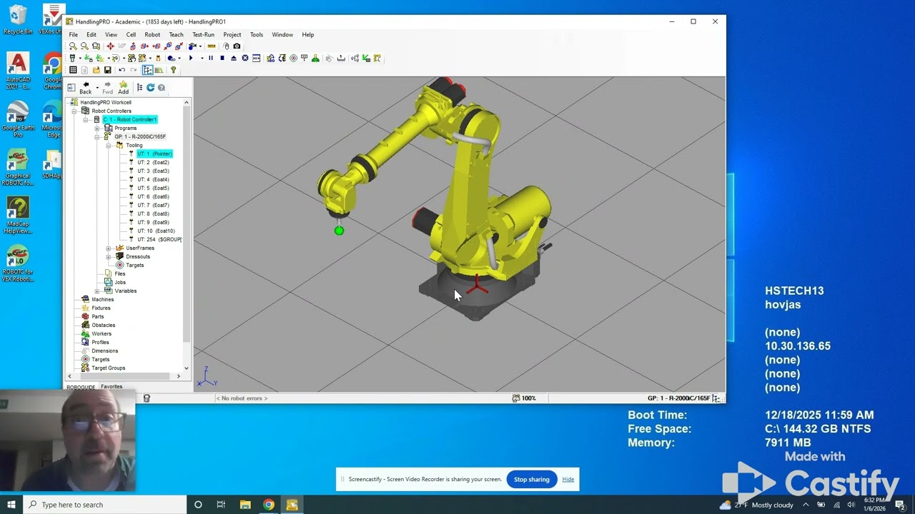915x514 pixels.
Task: Click the Undo arrow icon
Action: coord(122,70)
